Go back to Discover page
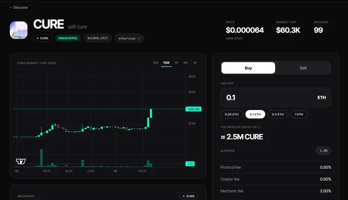Image resolution: width=348 pixels, height=200 pixels. click(x=18, y=8)
